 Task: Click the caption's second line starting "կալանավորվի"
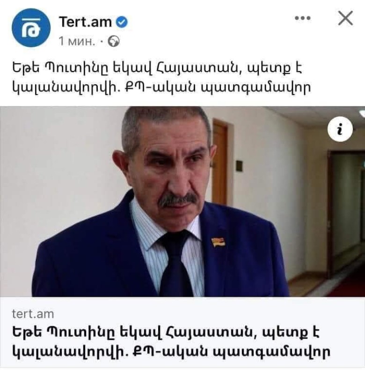tap(161, 87)
